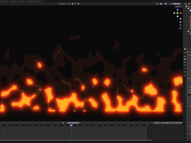Open the Output properties tab
191x143 pixels.
click(185, 59)
